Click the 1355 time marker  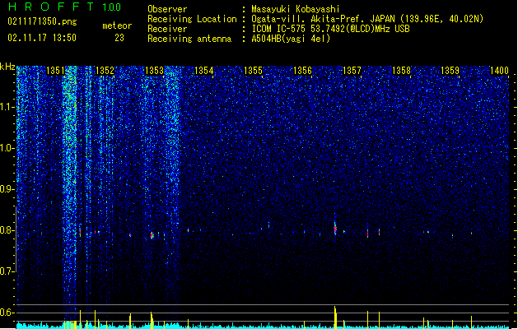pos(253,71)
